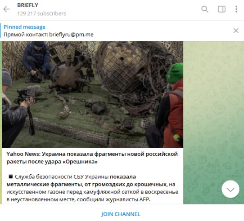Open the missile fragments photo

(92, 94)
